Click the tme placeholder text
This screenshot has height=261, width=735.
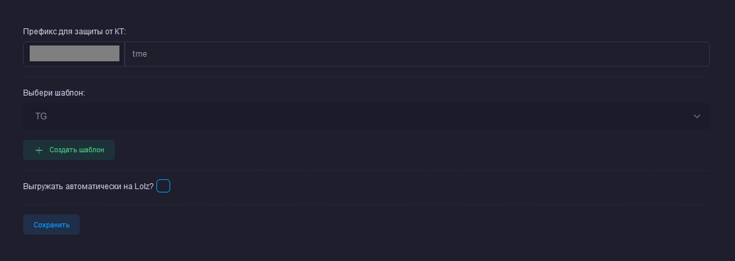(140, 54)
